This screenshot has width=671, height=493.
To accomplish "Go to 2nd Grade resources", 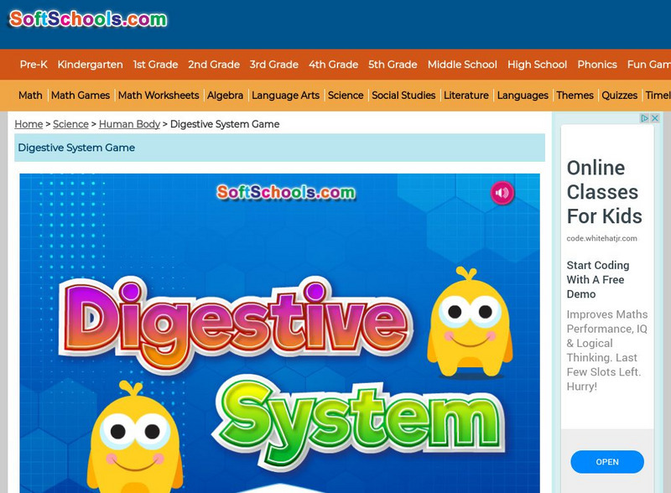I will point(214,65).
